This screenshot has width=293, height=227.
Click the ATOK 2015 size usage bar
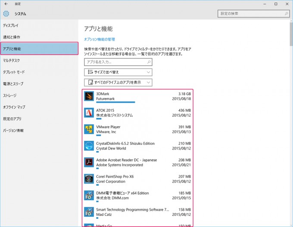99,119
